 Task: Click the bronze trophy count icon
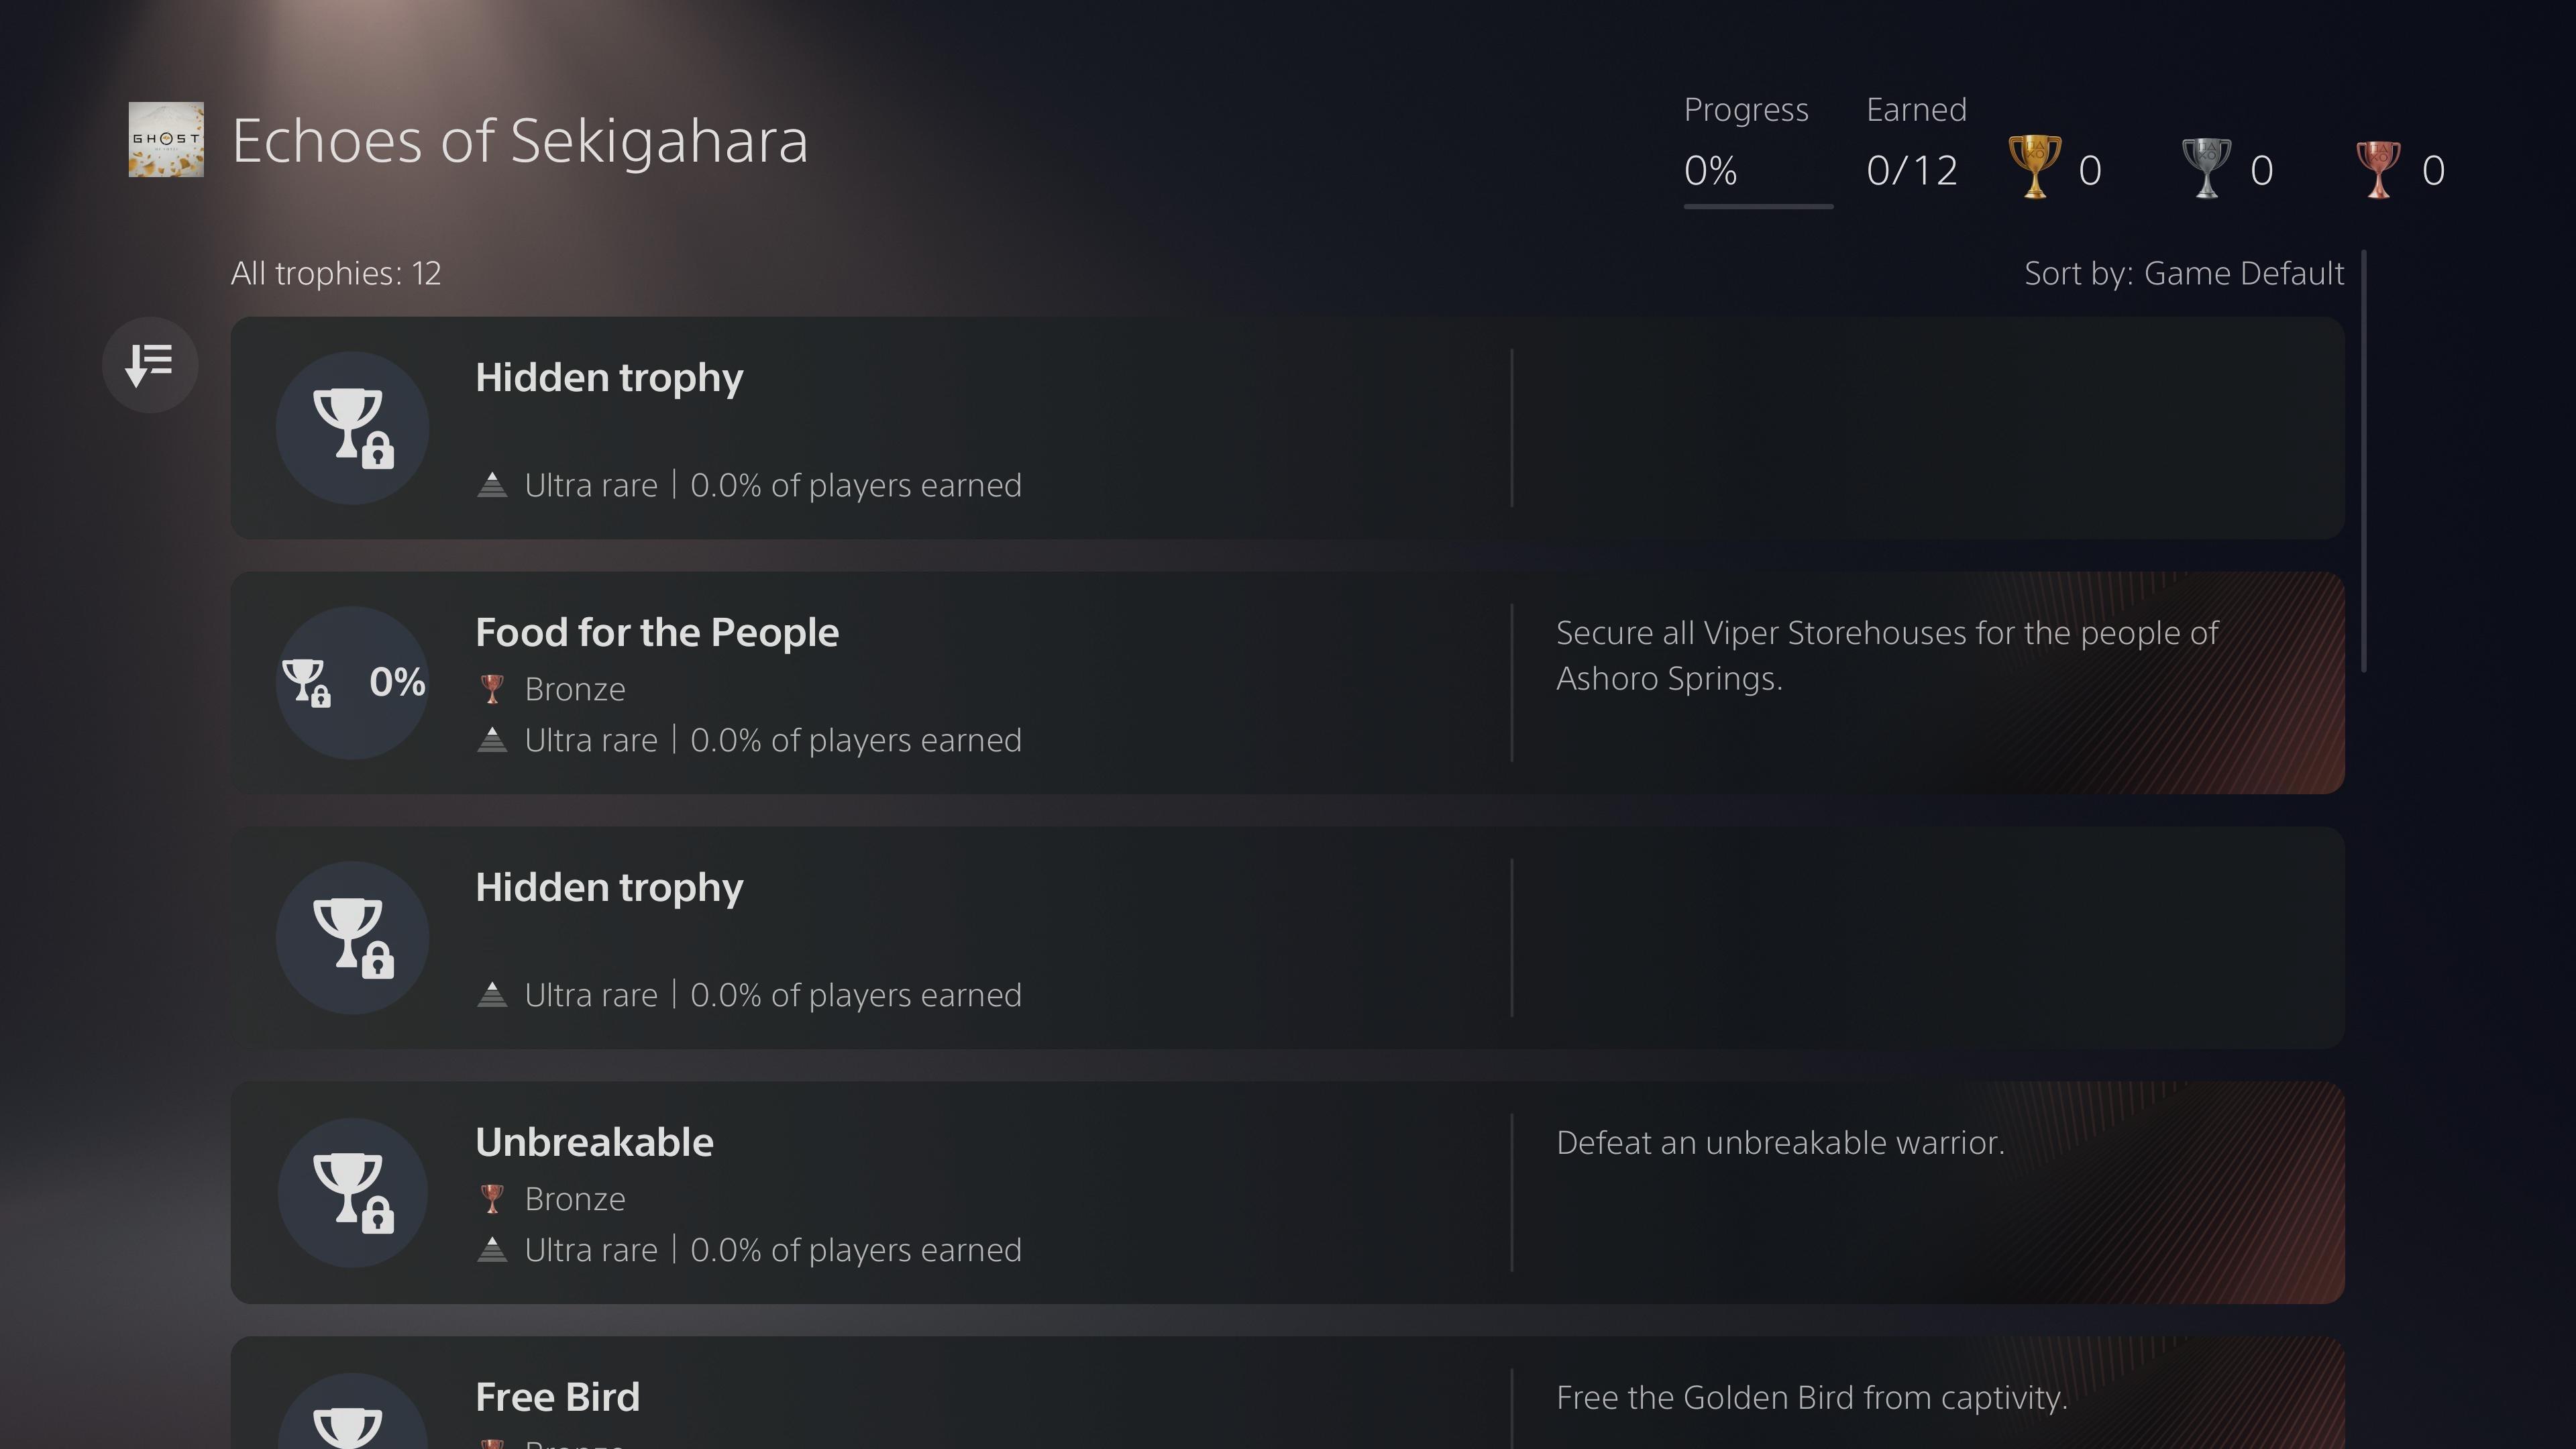click(2378, 167)
